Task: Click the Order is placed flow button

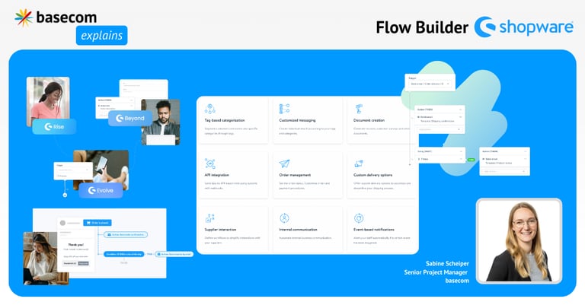Action: coord(97,223)
